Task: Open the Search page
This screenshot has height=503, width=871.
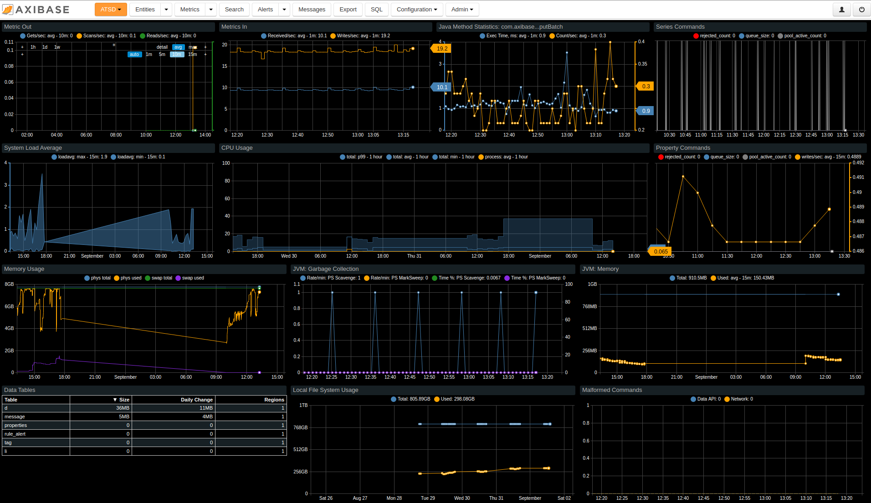Action: pyautogui.click(x=234, y=10)
